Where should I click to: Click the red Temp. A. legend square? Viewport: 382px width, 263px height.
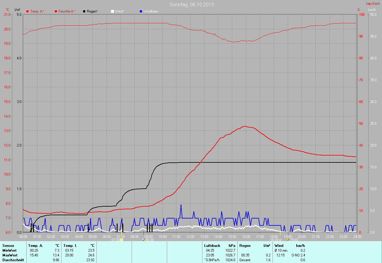click(x=27, y=11)
